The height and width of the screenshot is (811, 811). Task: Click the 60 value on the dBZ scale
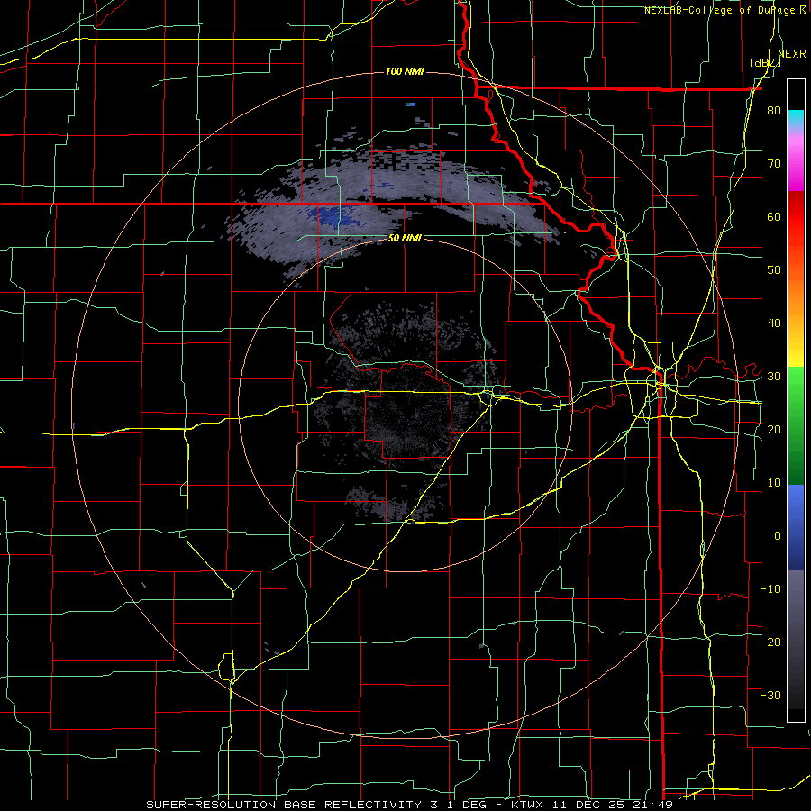pyautogui.click(x=774, y=216)
